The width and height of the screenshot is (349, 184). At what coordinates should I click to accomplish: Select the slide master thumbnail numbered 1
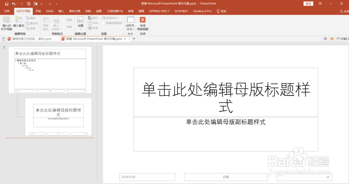tap(50, 70)
